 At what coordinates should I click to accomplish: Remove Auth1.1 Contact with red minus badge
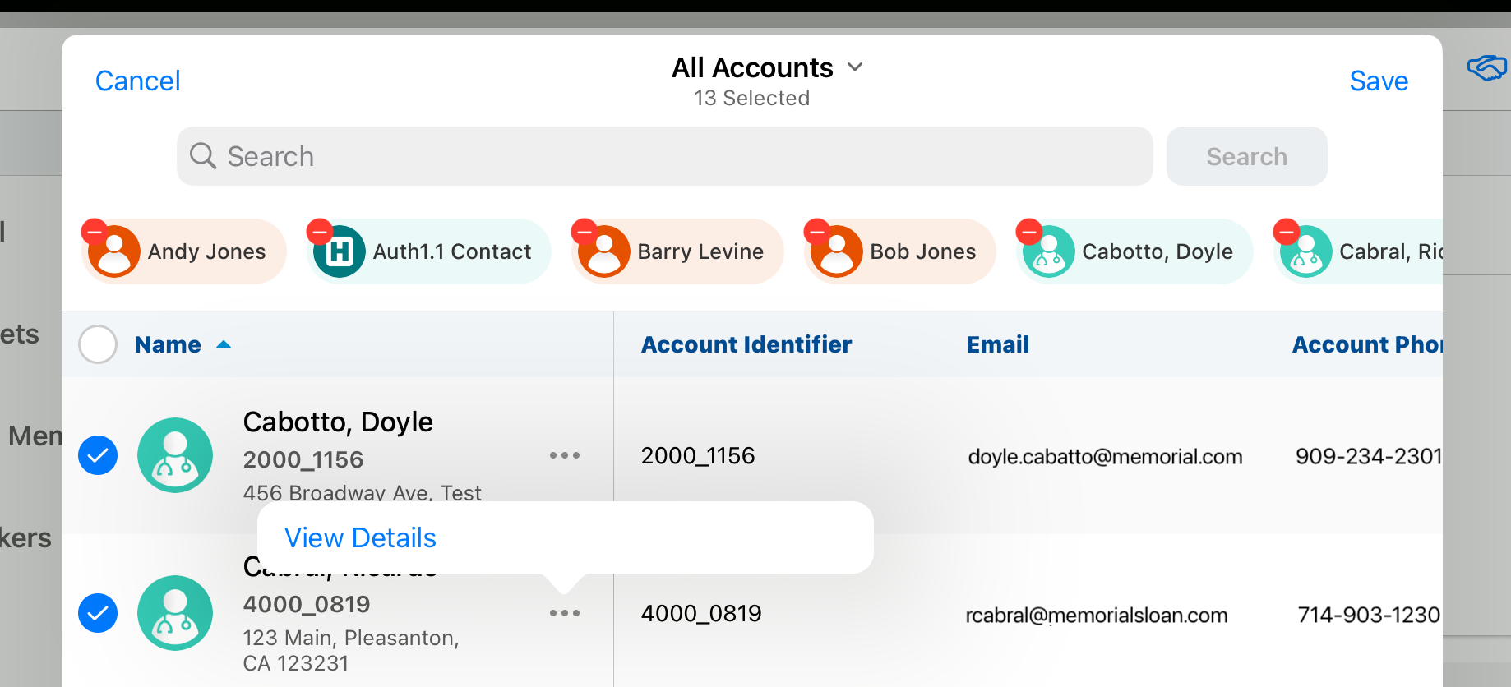tap(320, 232)
